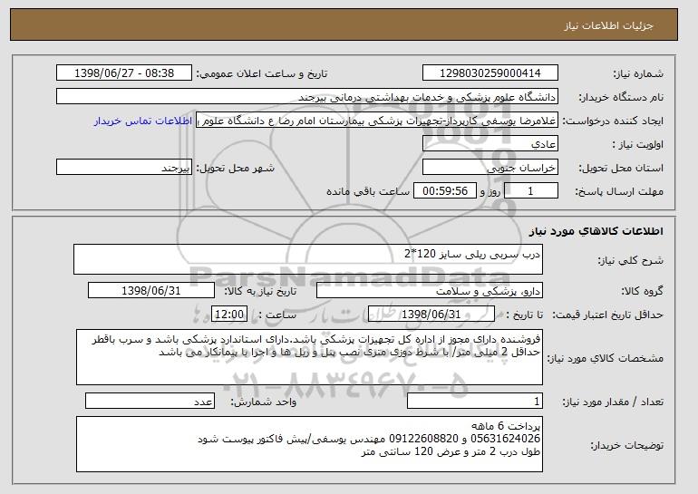Click the شهر محل تحویل label
This screenshot has height=494, width=698.
(x=236, y=169)
